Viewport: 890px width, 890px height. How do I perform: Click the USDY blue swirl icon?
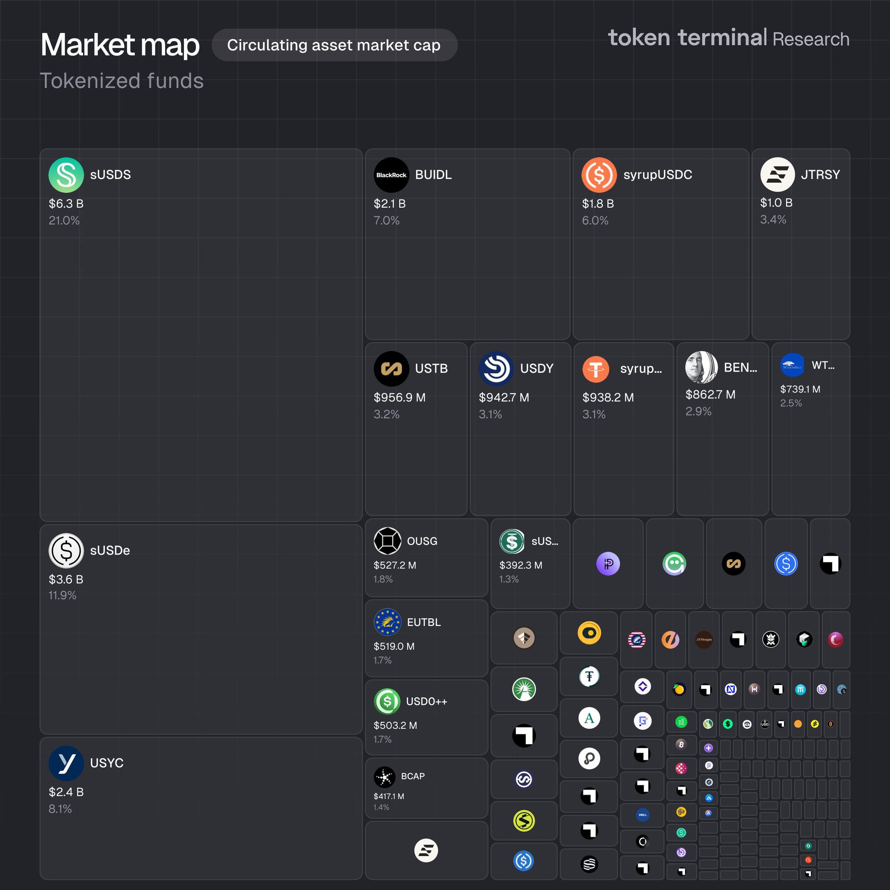pyautogui.click(x=496, y=369)
